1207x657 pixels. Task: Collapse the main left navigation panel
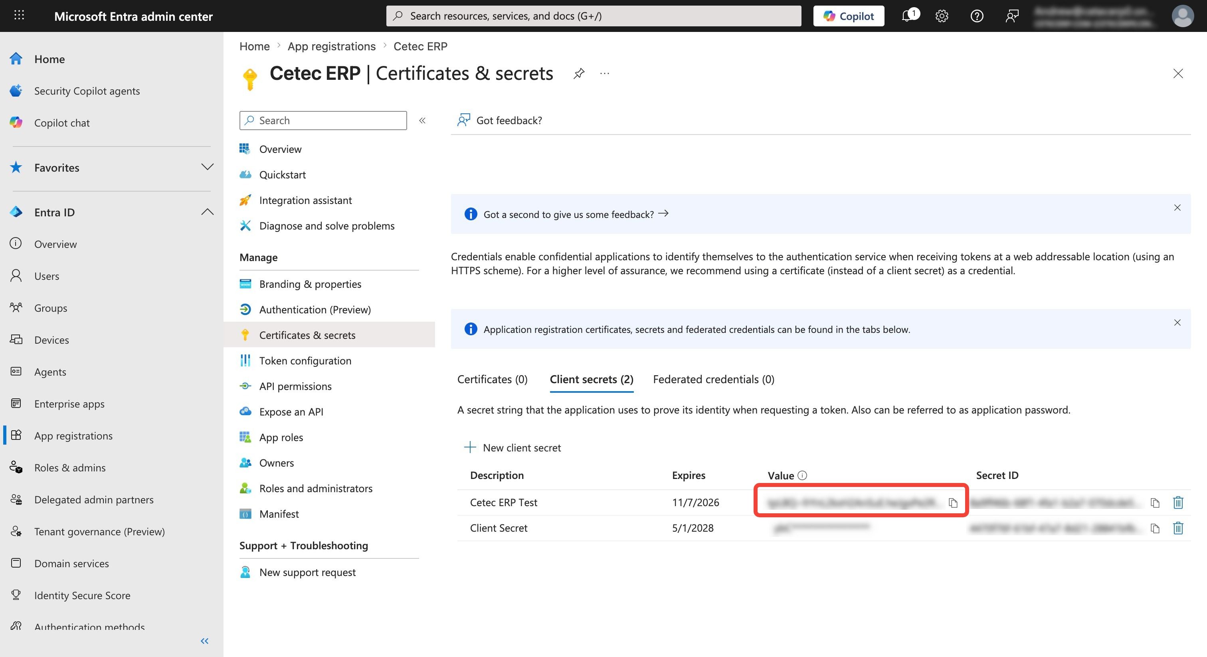[x=205, y=641]
